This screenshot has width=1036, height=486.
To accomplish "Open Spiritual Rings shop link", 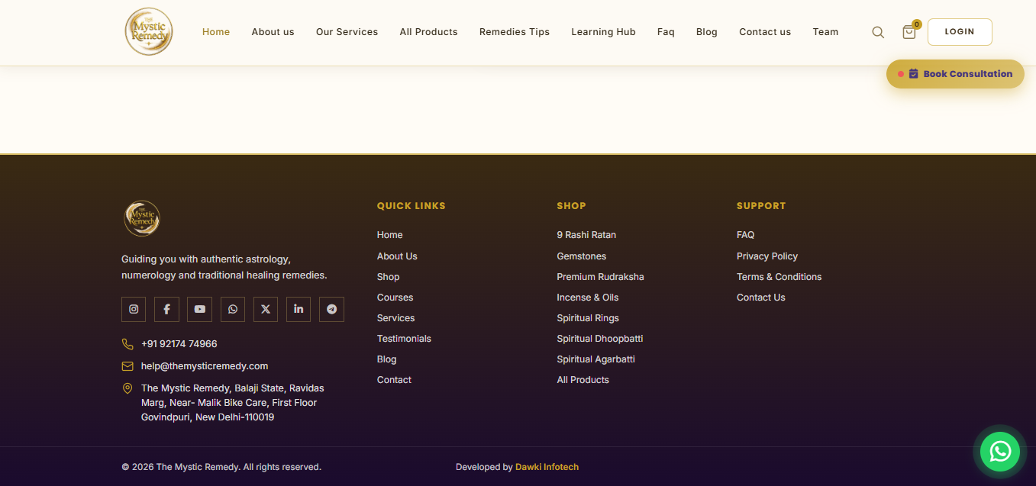I will [588, 318].
